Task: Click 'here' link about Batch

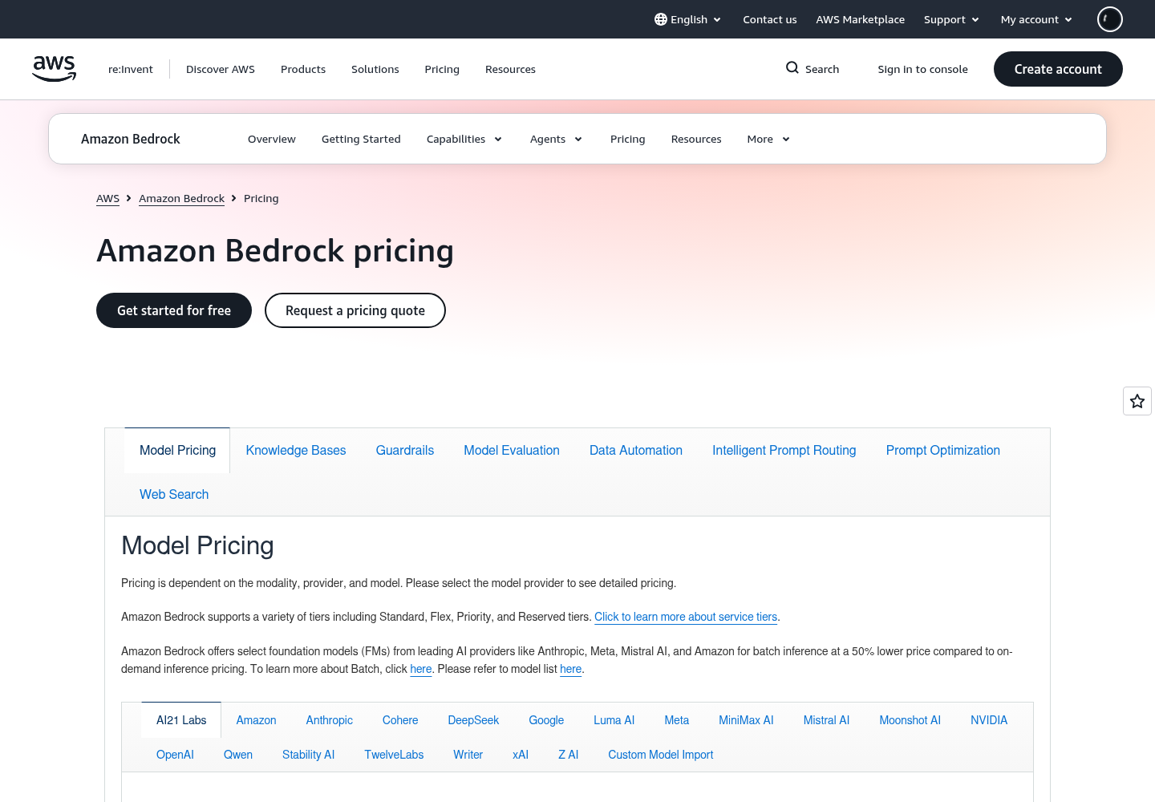Action: click(x=421, y=669)
